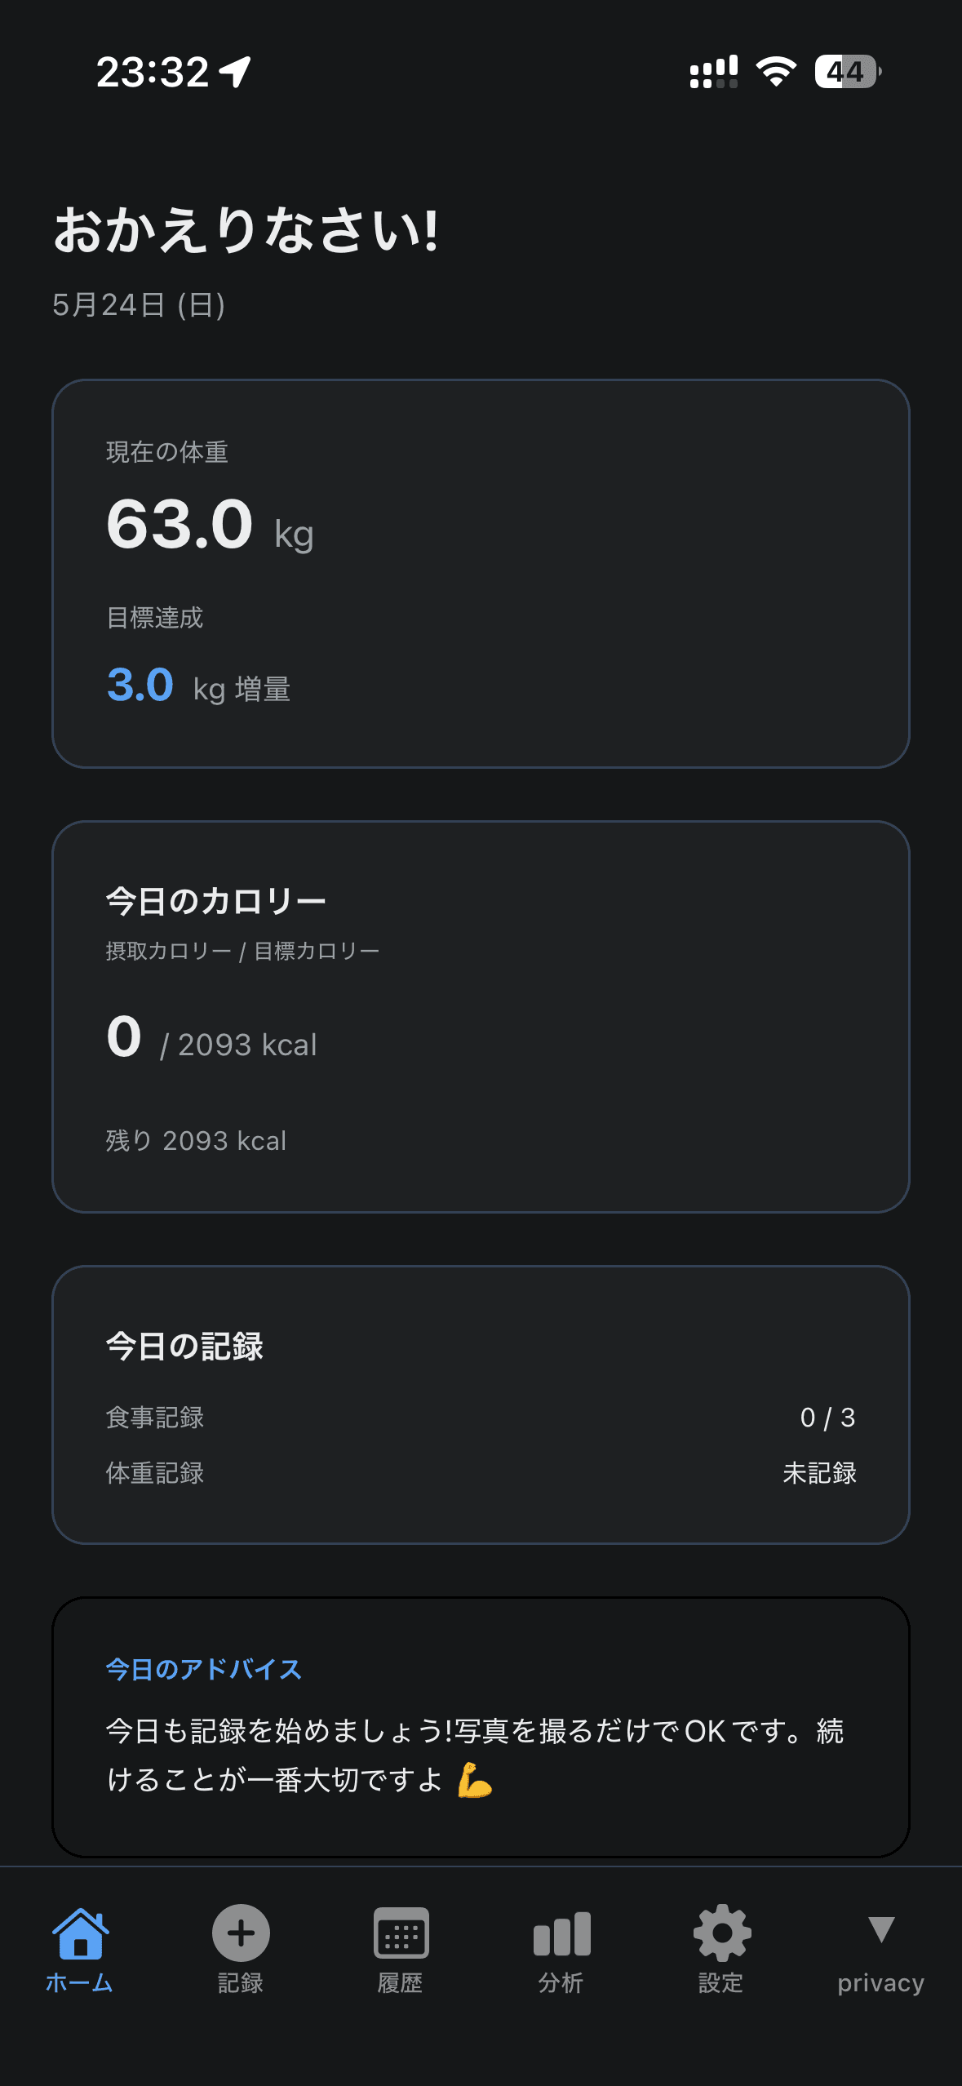This screenshot has width=962, height=2086.
Task: Tap the 体重記録 未記録 status
Action: [819, 1473]
